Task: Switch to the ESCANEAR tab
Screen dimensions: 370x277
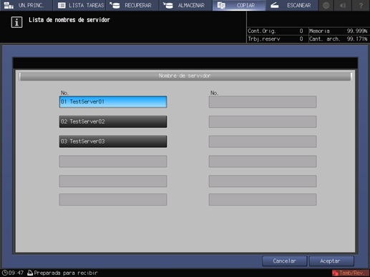Action: point(292,5)
